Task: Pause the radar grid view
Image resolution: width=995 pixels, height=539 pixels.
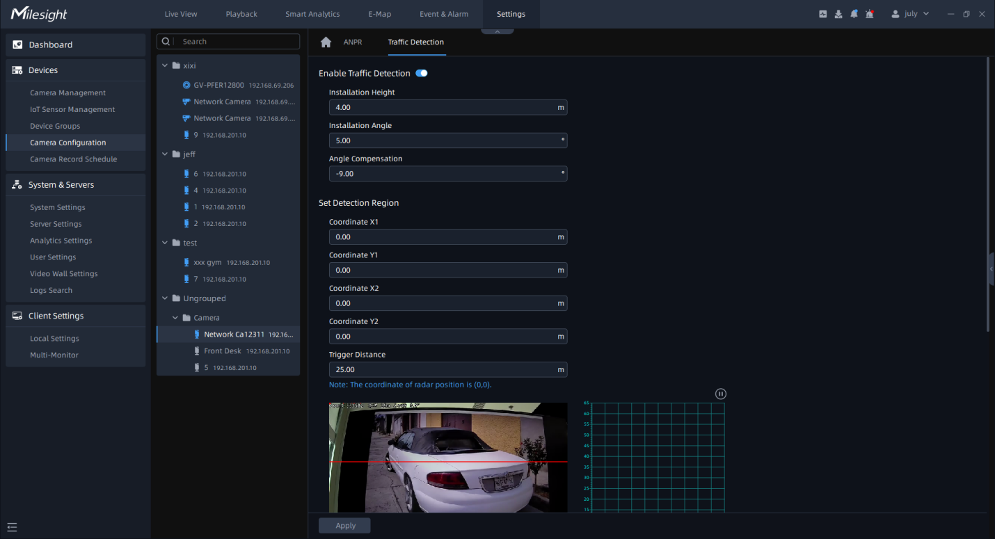Action: (x=721, y=394)
